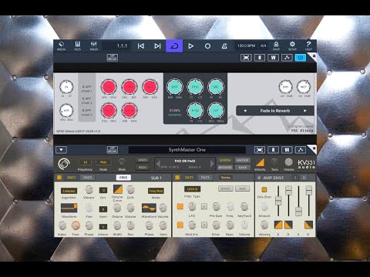Start playback with the Play button
This screenshot has width=370, height=277.
click(x=190, y=46)
